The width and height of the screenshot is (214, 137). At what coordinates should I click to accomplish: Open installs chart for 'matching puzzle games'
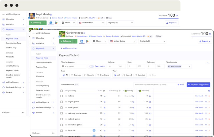(x=150, y=113)
